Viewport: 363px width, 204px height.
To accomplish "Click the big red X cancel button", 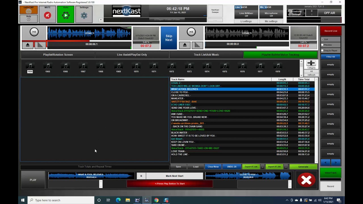I will coord(306,180).
